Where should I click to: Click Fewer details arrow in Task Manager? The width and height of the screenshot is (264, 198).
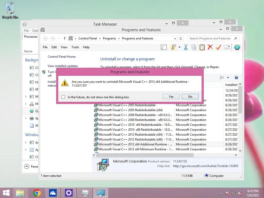pyautogui.click(x=27, y=167)
